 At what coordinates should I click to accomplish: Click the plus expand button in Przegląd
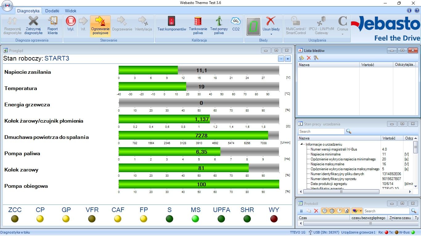click(x=288, y=59)
